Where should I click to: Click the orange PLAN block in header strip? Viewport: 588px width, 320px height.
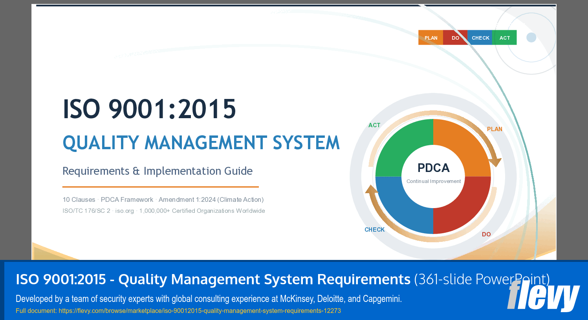pos(431,38)
